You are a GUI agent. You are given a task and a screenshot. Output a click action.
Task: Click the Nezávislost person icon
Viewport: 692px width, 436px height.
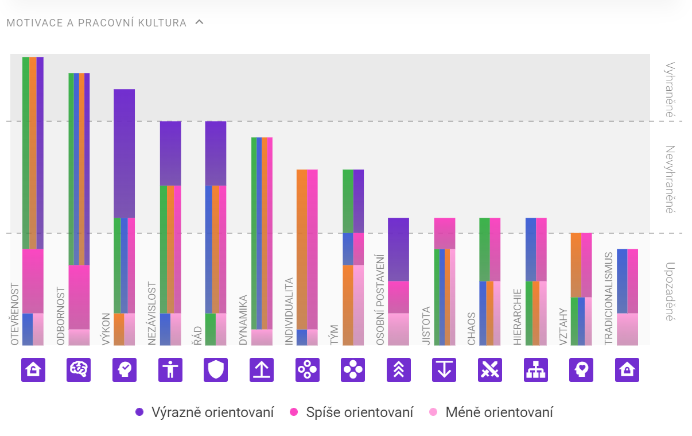[170, 370]
